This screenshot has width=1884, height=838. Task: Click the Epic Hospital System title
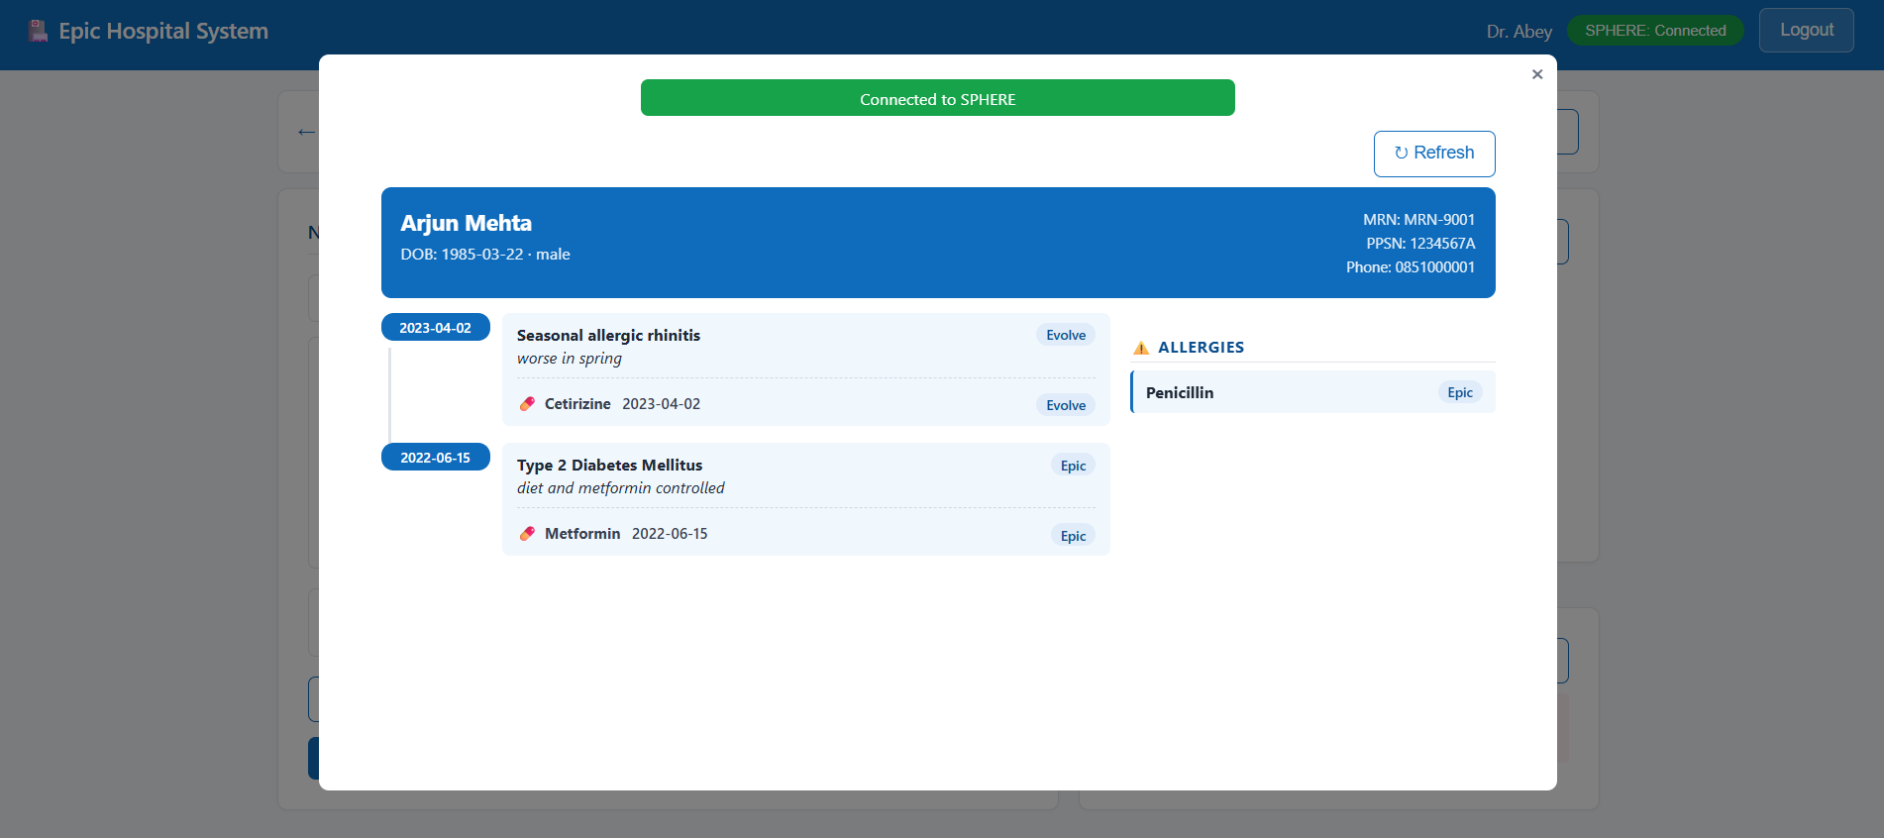pyautogui.click(x=163, y=31)
